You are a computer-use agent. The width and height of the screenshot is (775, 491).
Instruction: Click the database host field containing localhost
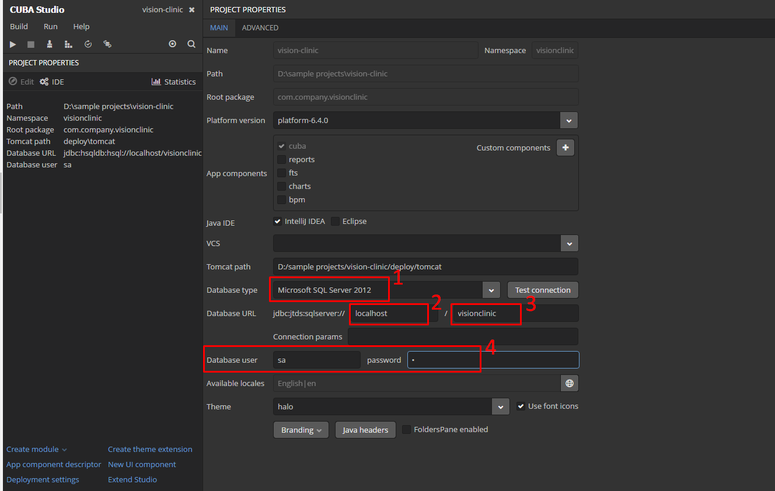[x=394, y=313]
